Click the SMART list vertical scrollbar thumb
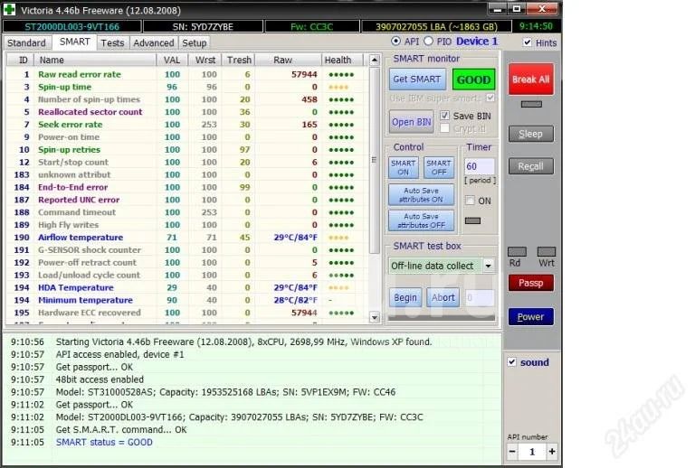This screenshot has width=695, height=468. [x=375, y=160]
